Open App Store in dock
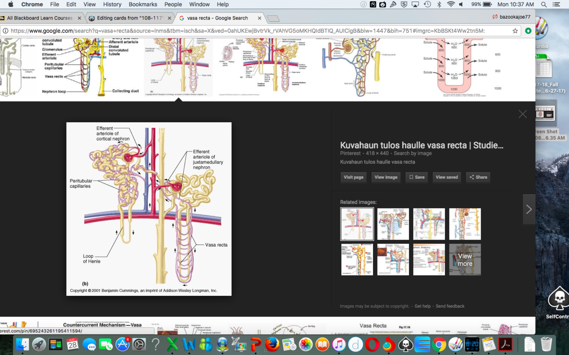 [x=122, y=344]
